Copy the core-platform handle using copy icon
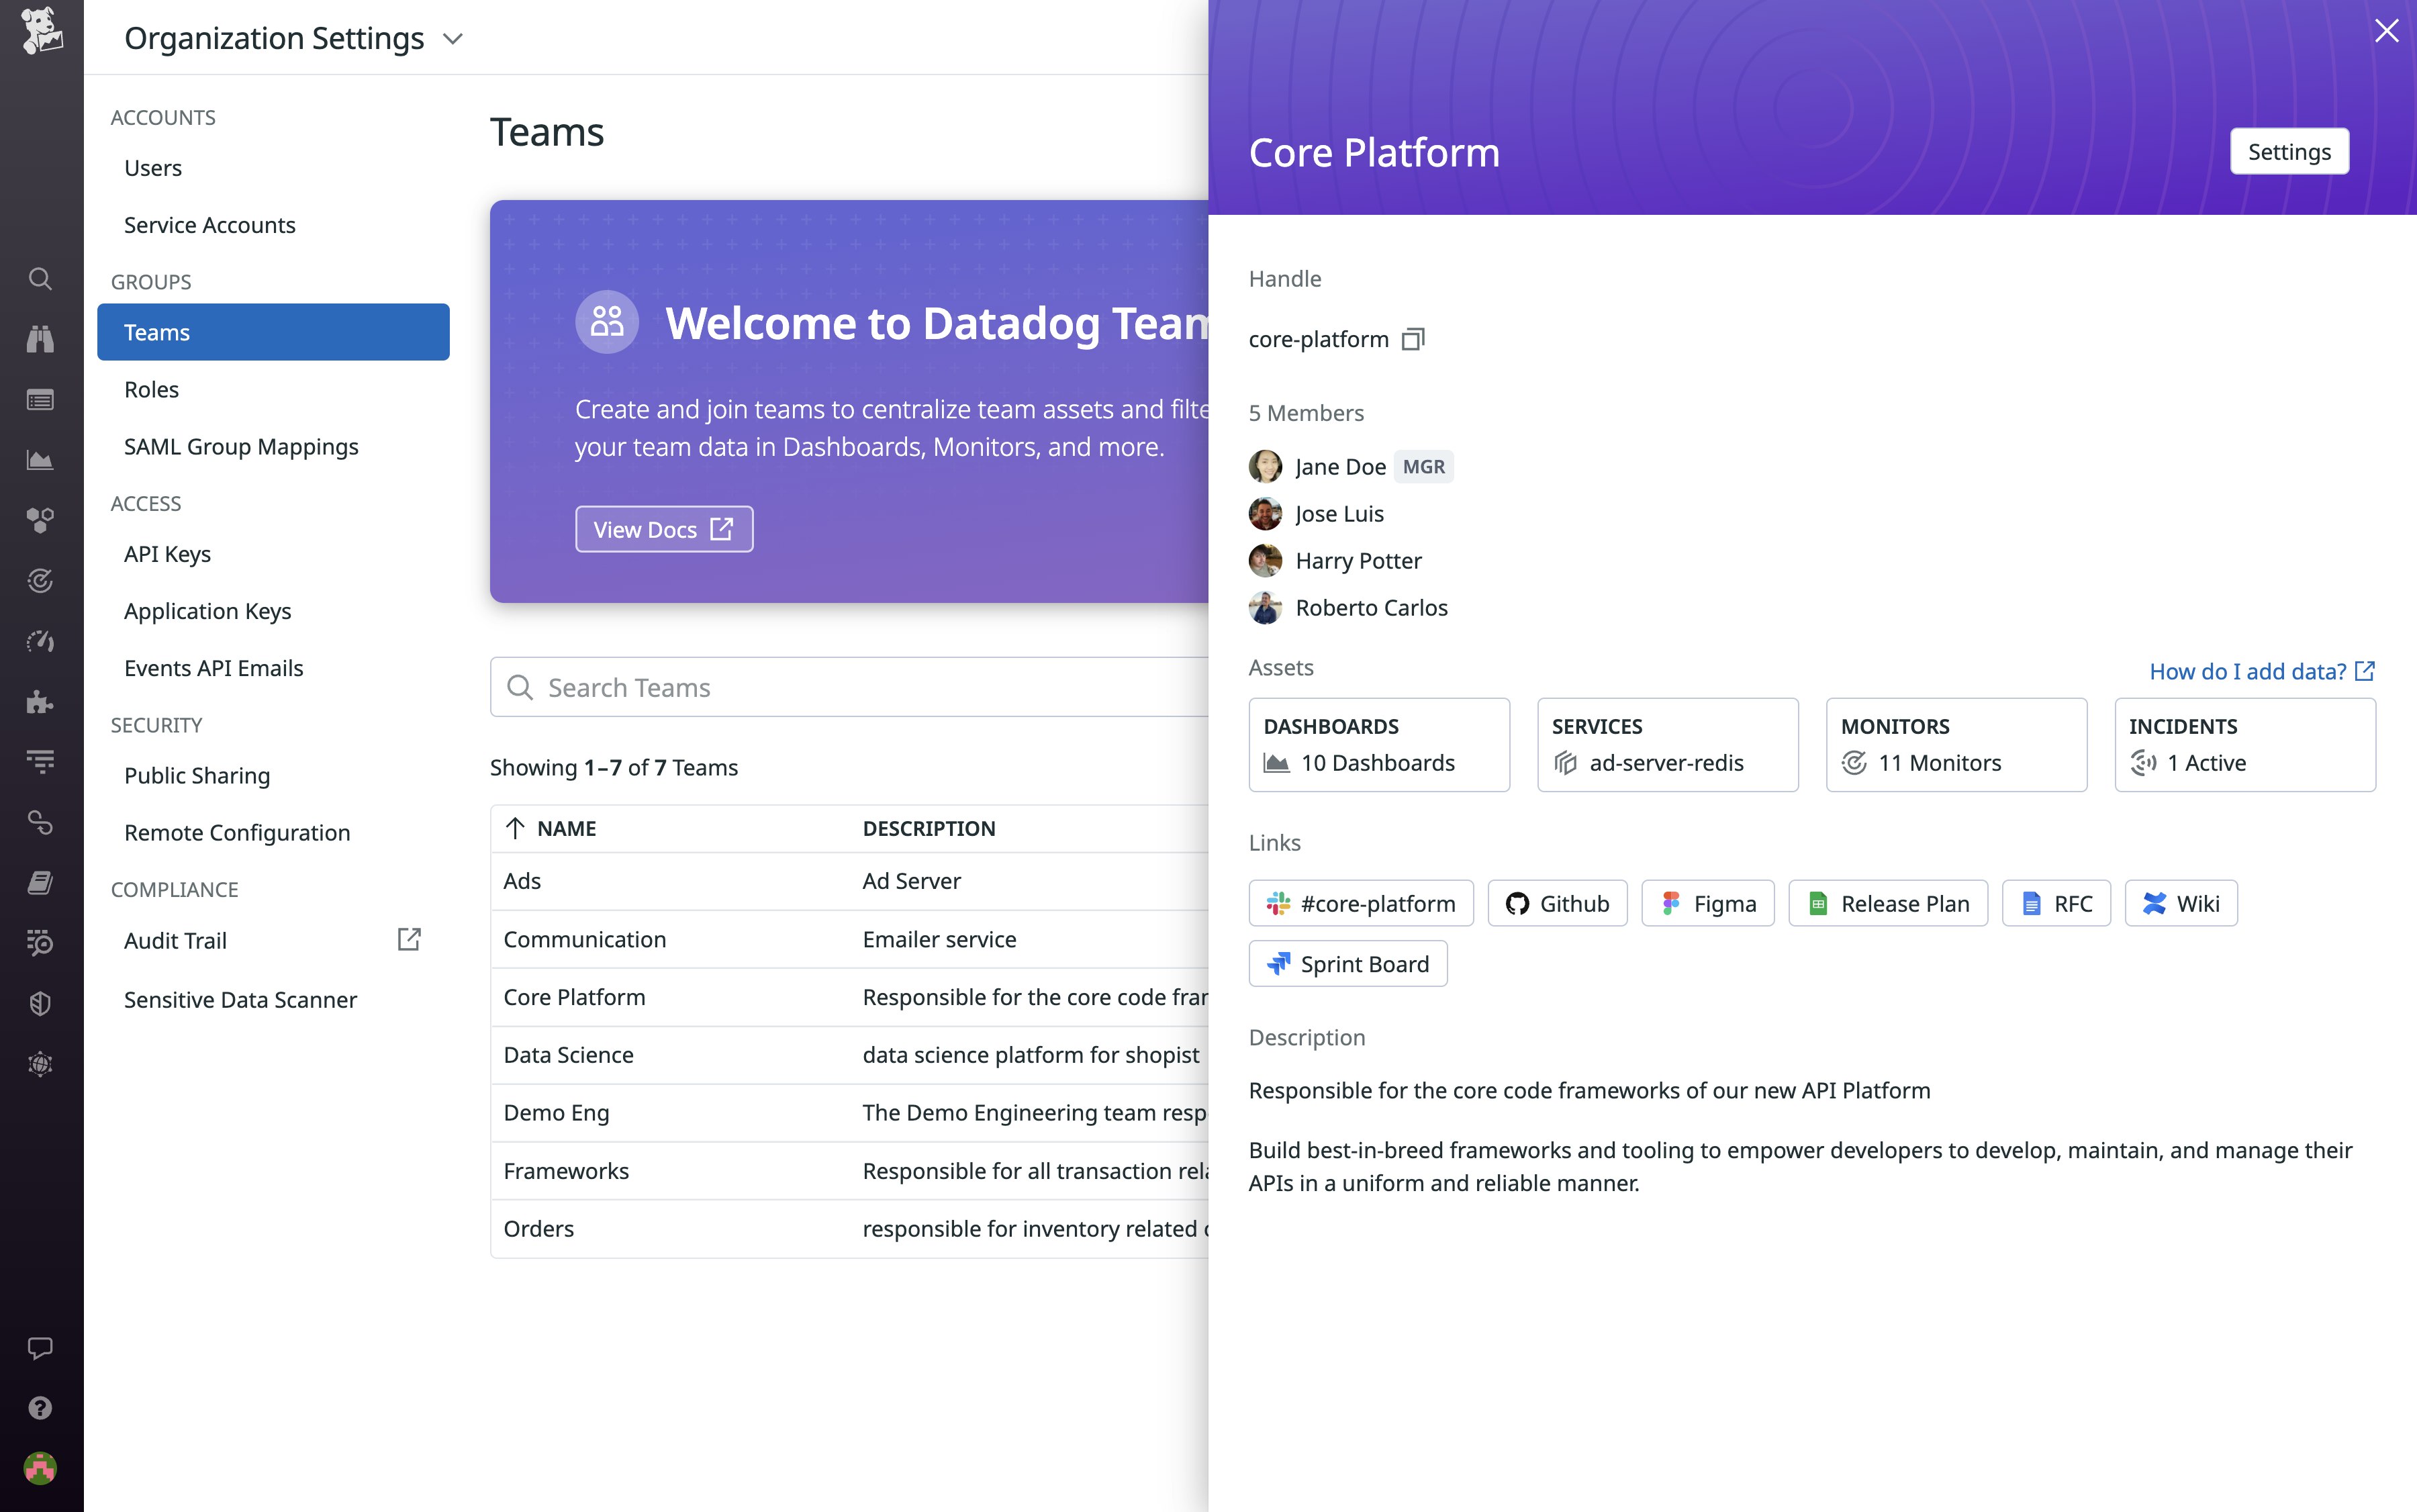2417x1512 pixels. coord(1412,339)
